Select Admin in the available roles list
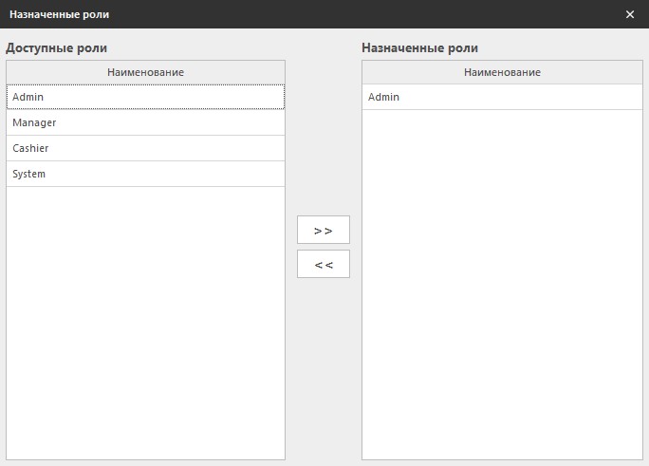Viewport: 649px width, 466px height. tap(145, 97)
